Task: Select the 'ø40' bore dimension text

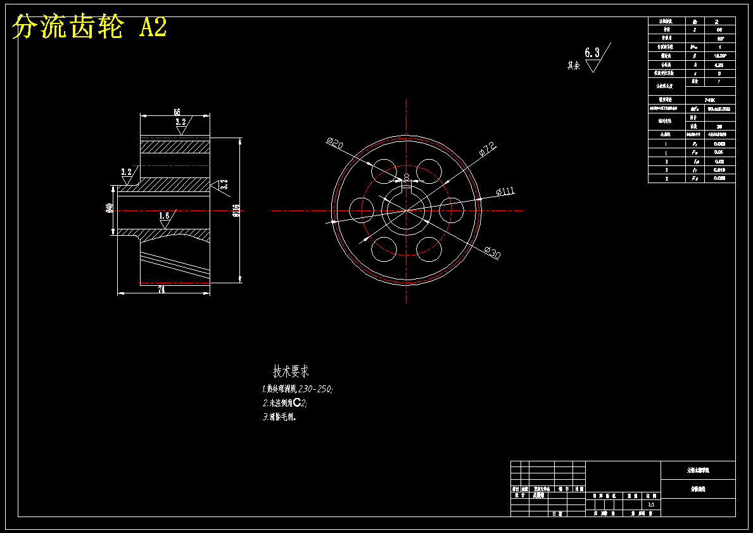Action: pos(110,208)
